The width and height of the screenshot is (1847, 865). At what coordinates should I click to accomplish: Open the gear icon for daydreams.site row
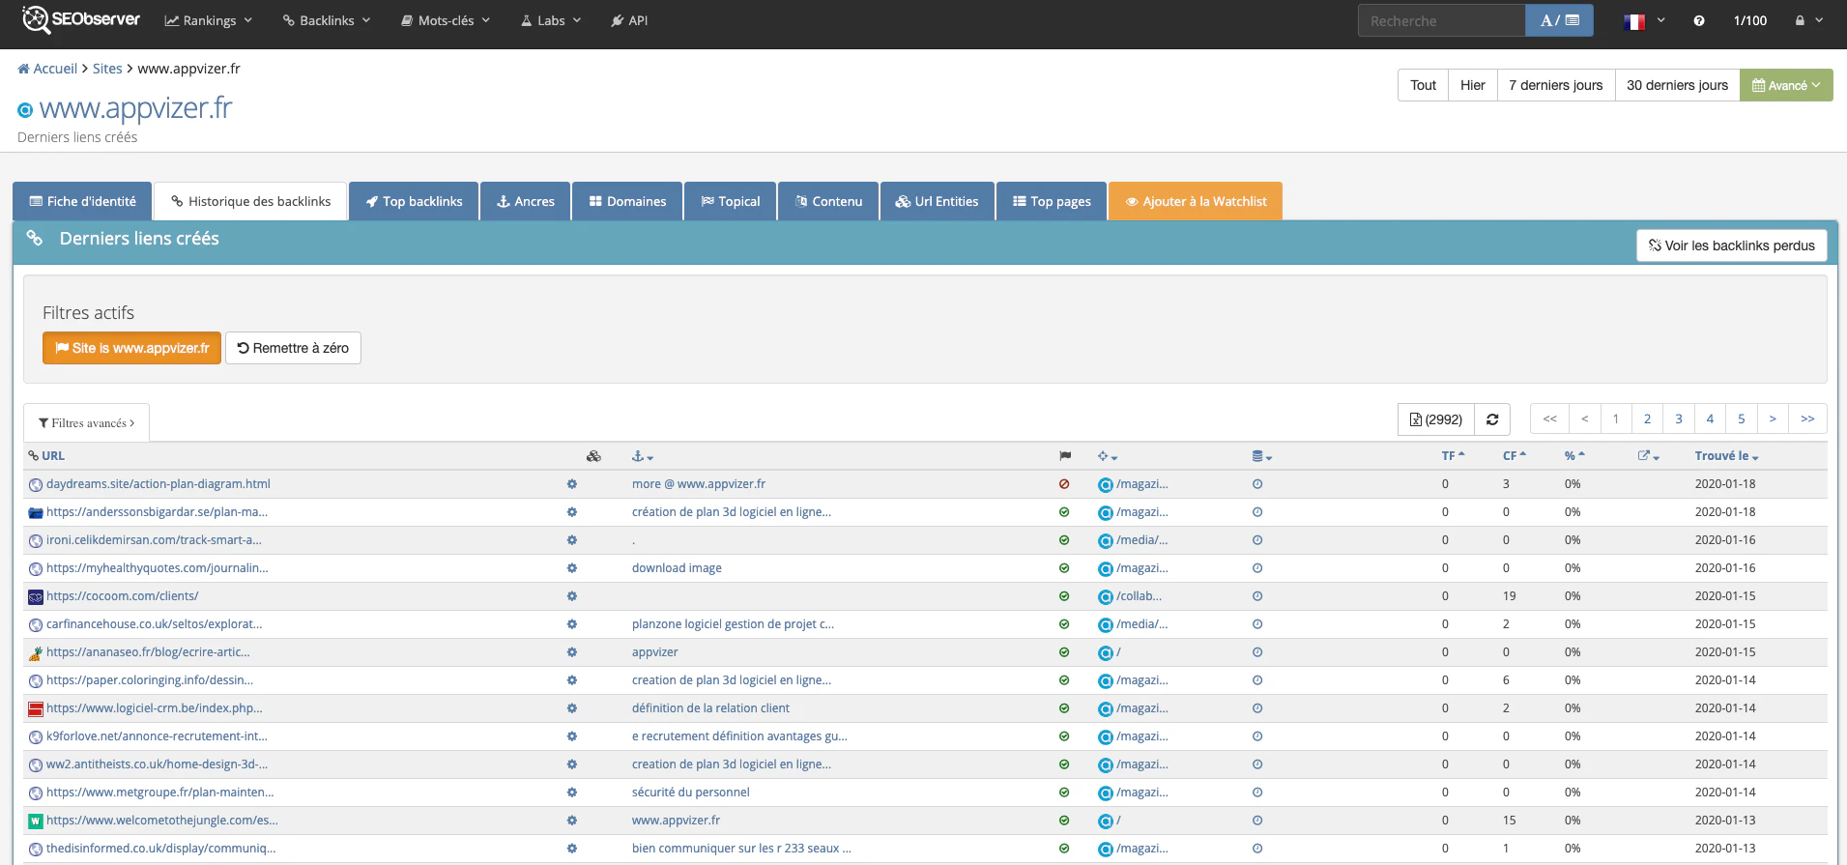(x=572, y=484)
